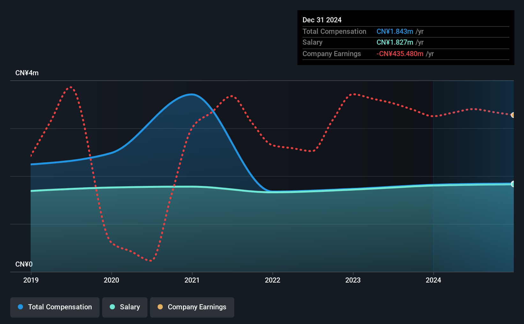524x324 pixels.
Task: Click the 2024 x-axis label
Action: [x=433, y=280]
